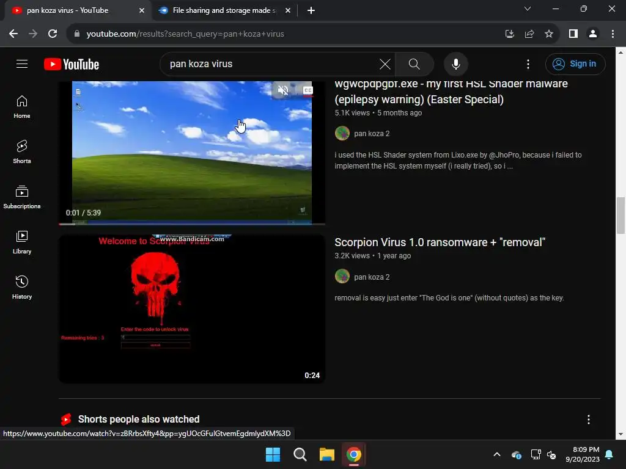Go back to previous page
The height and width of the screenshot is (469, 626).
(13, 34)
